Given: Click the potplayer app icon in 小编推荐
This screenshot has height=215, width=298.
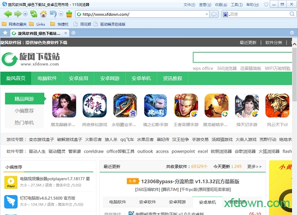Looking at the screenshot, I should (11, 182).
